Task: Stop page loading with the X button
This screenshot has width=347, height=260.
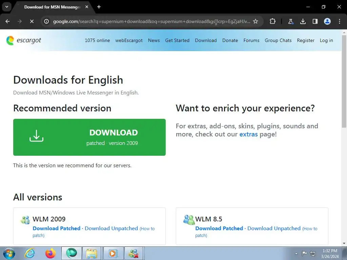Action: pyautogui.click(x=32, y=21)
